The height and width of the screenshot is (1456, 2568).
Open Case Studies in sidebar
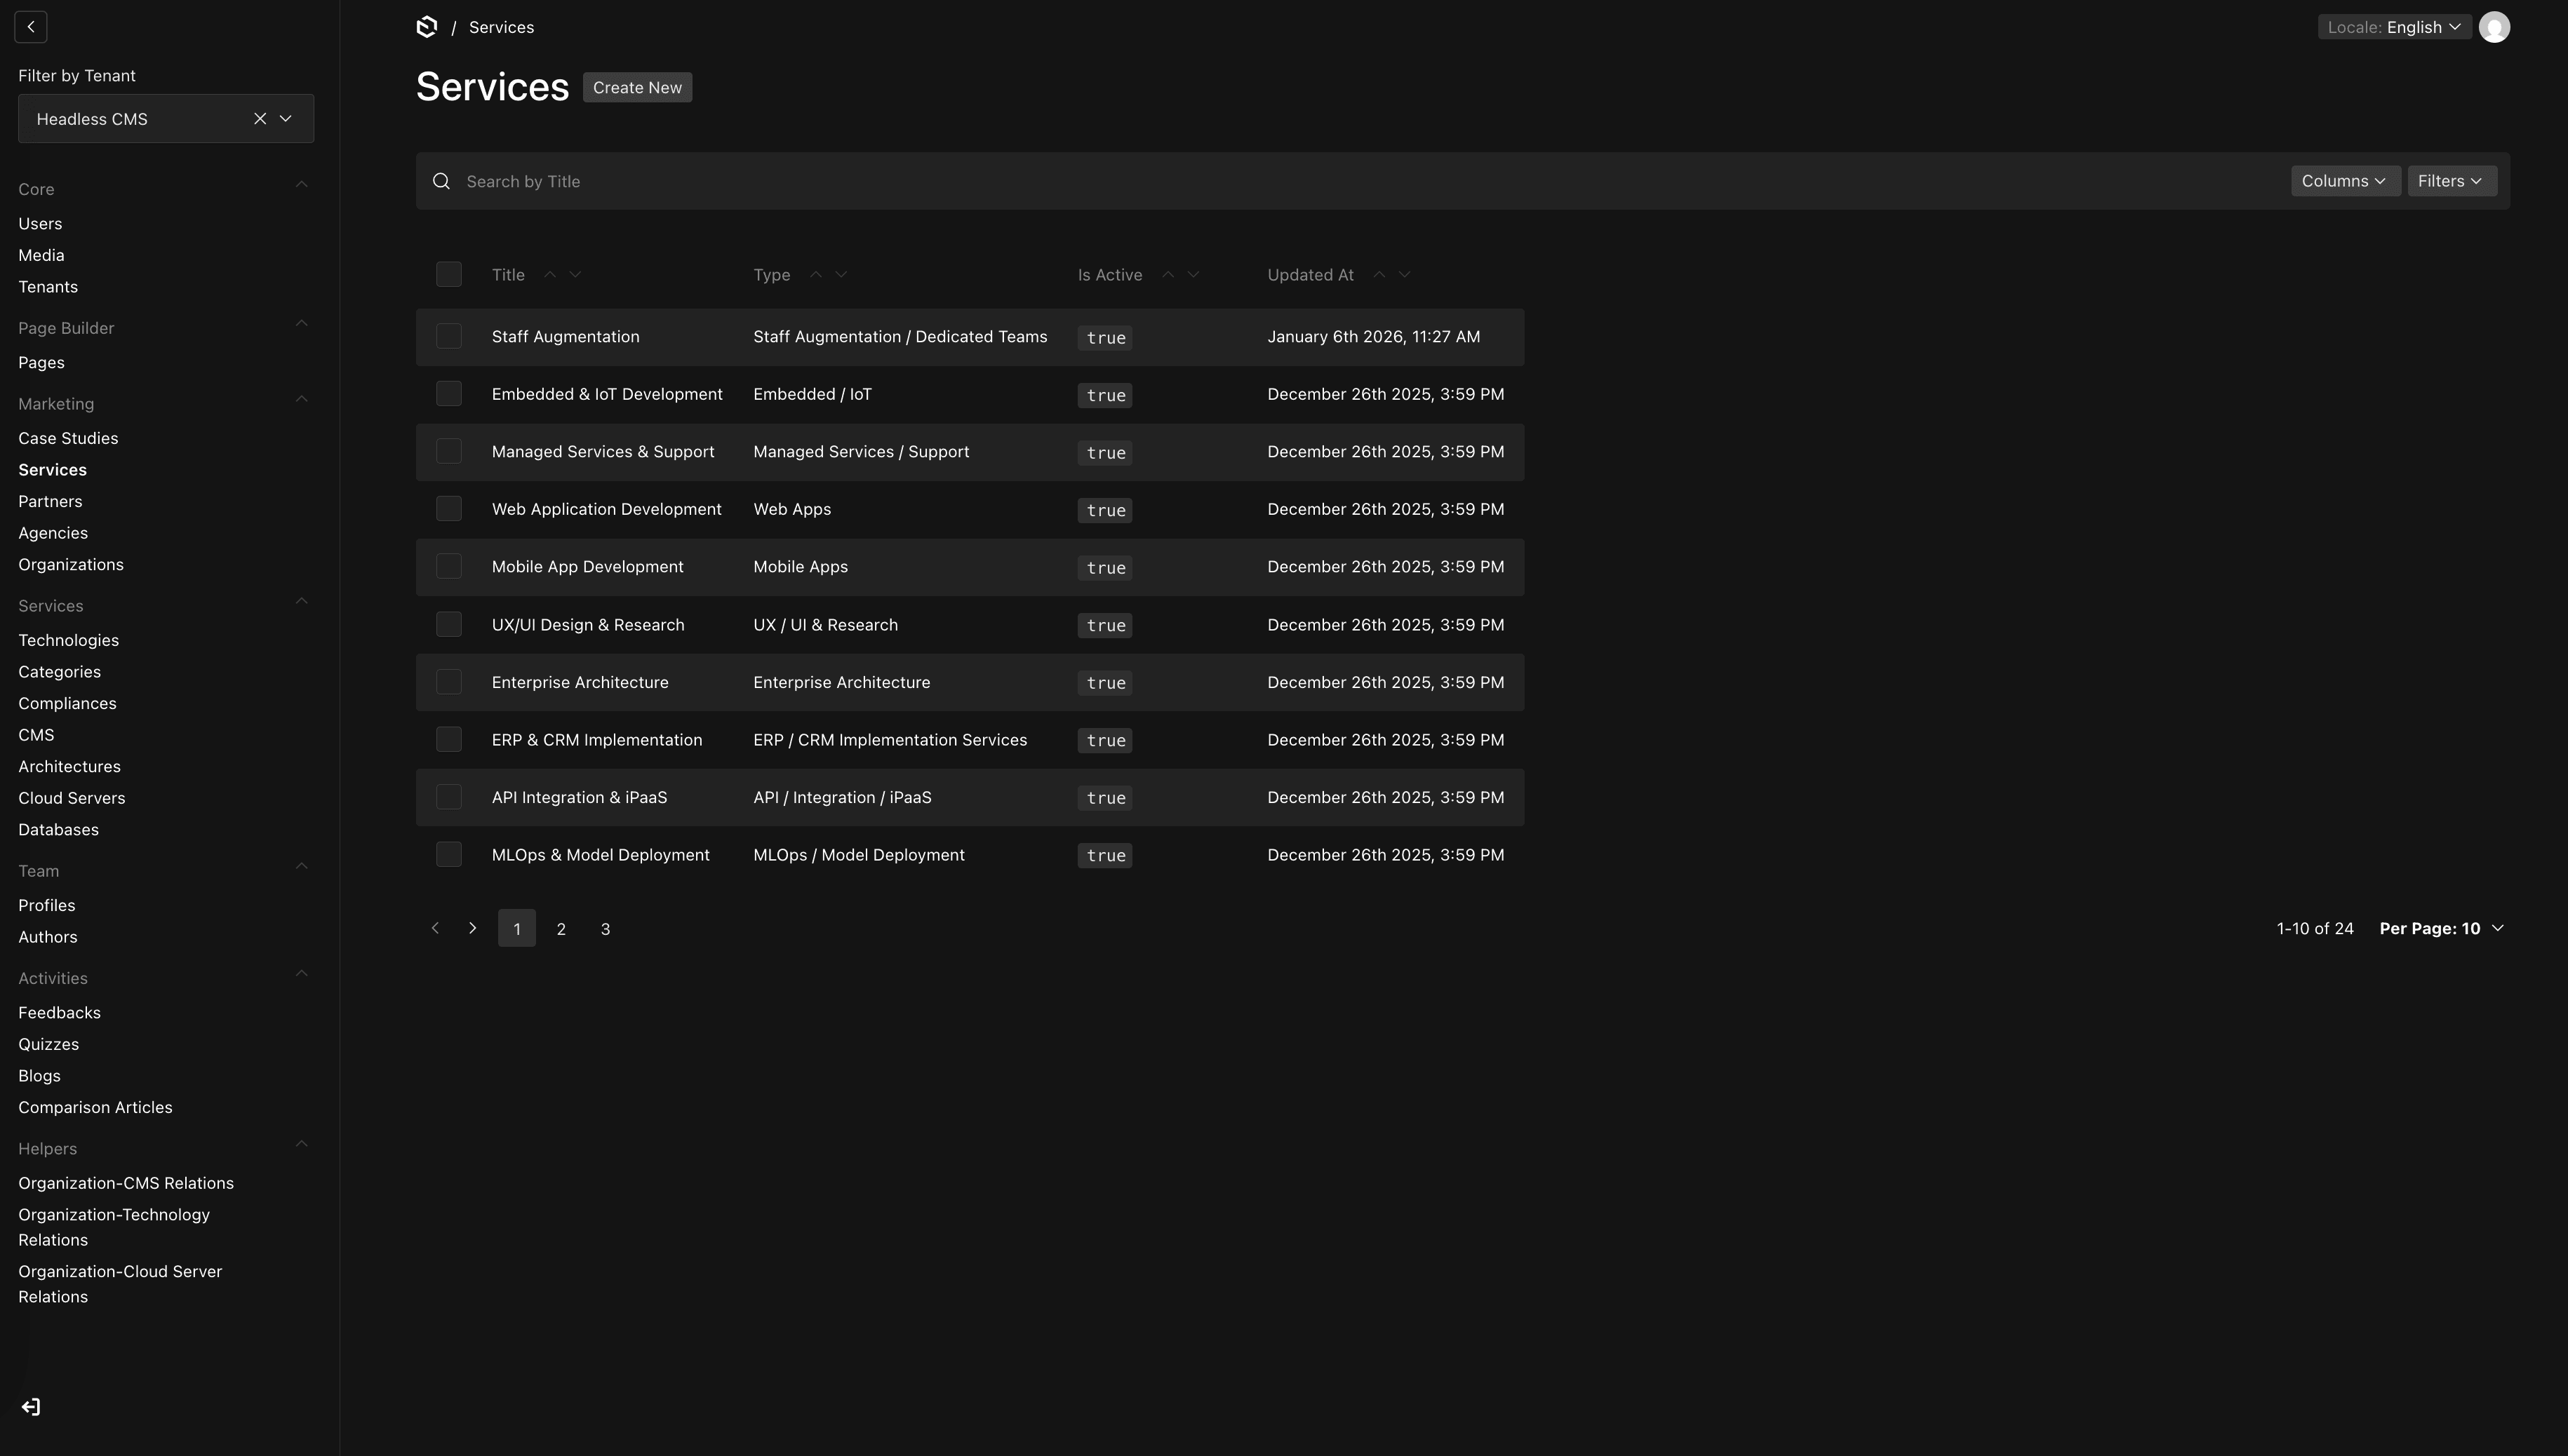[x=68, y=438]
